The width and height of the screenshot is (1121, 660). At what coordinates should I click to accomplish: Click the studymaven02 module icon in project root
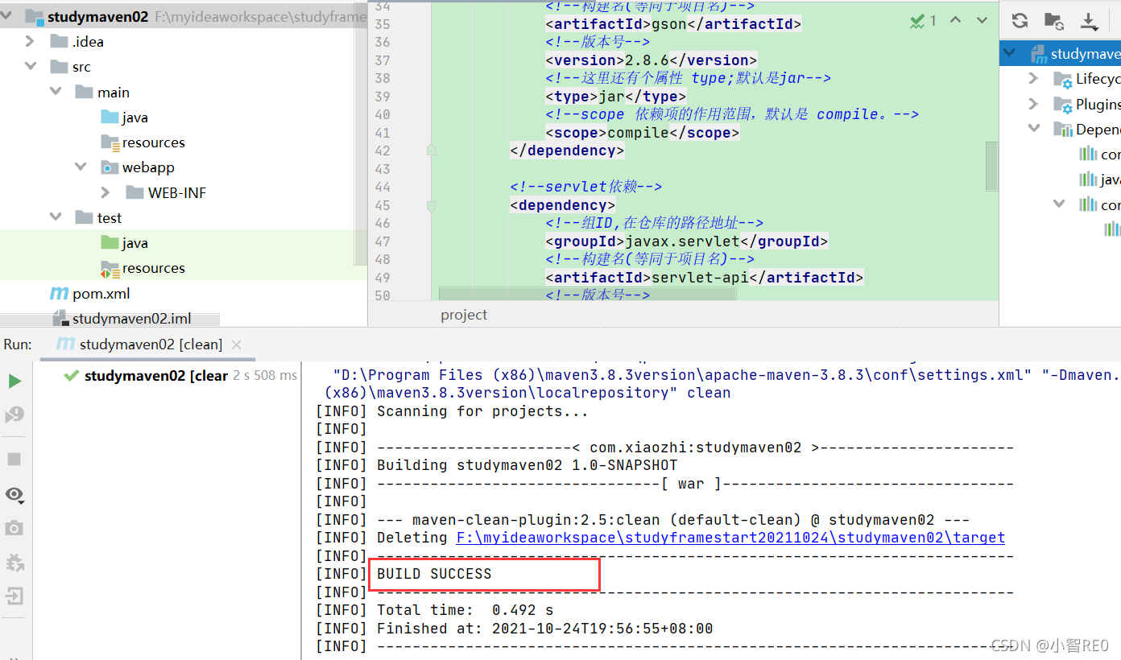(x=35, y=17)
